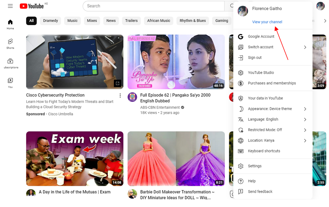Open YouTube Studio from account menu
Screen dimensions: 329x207
coord(261,73)
